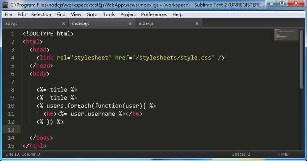
Task: Click line number 15 in the gutter
Action: point(11,146)
